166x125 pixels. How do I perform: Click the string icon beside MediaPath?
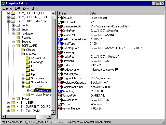pos(60,57)
